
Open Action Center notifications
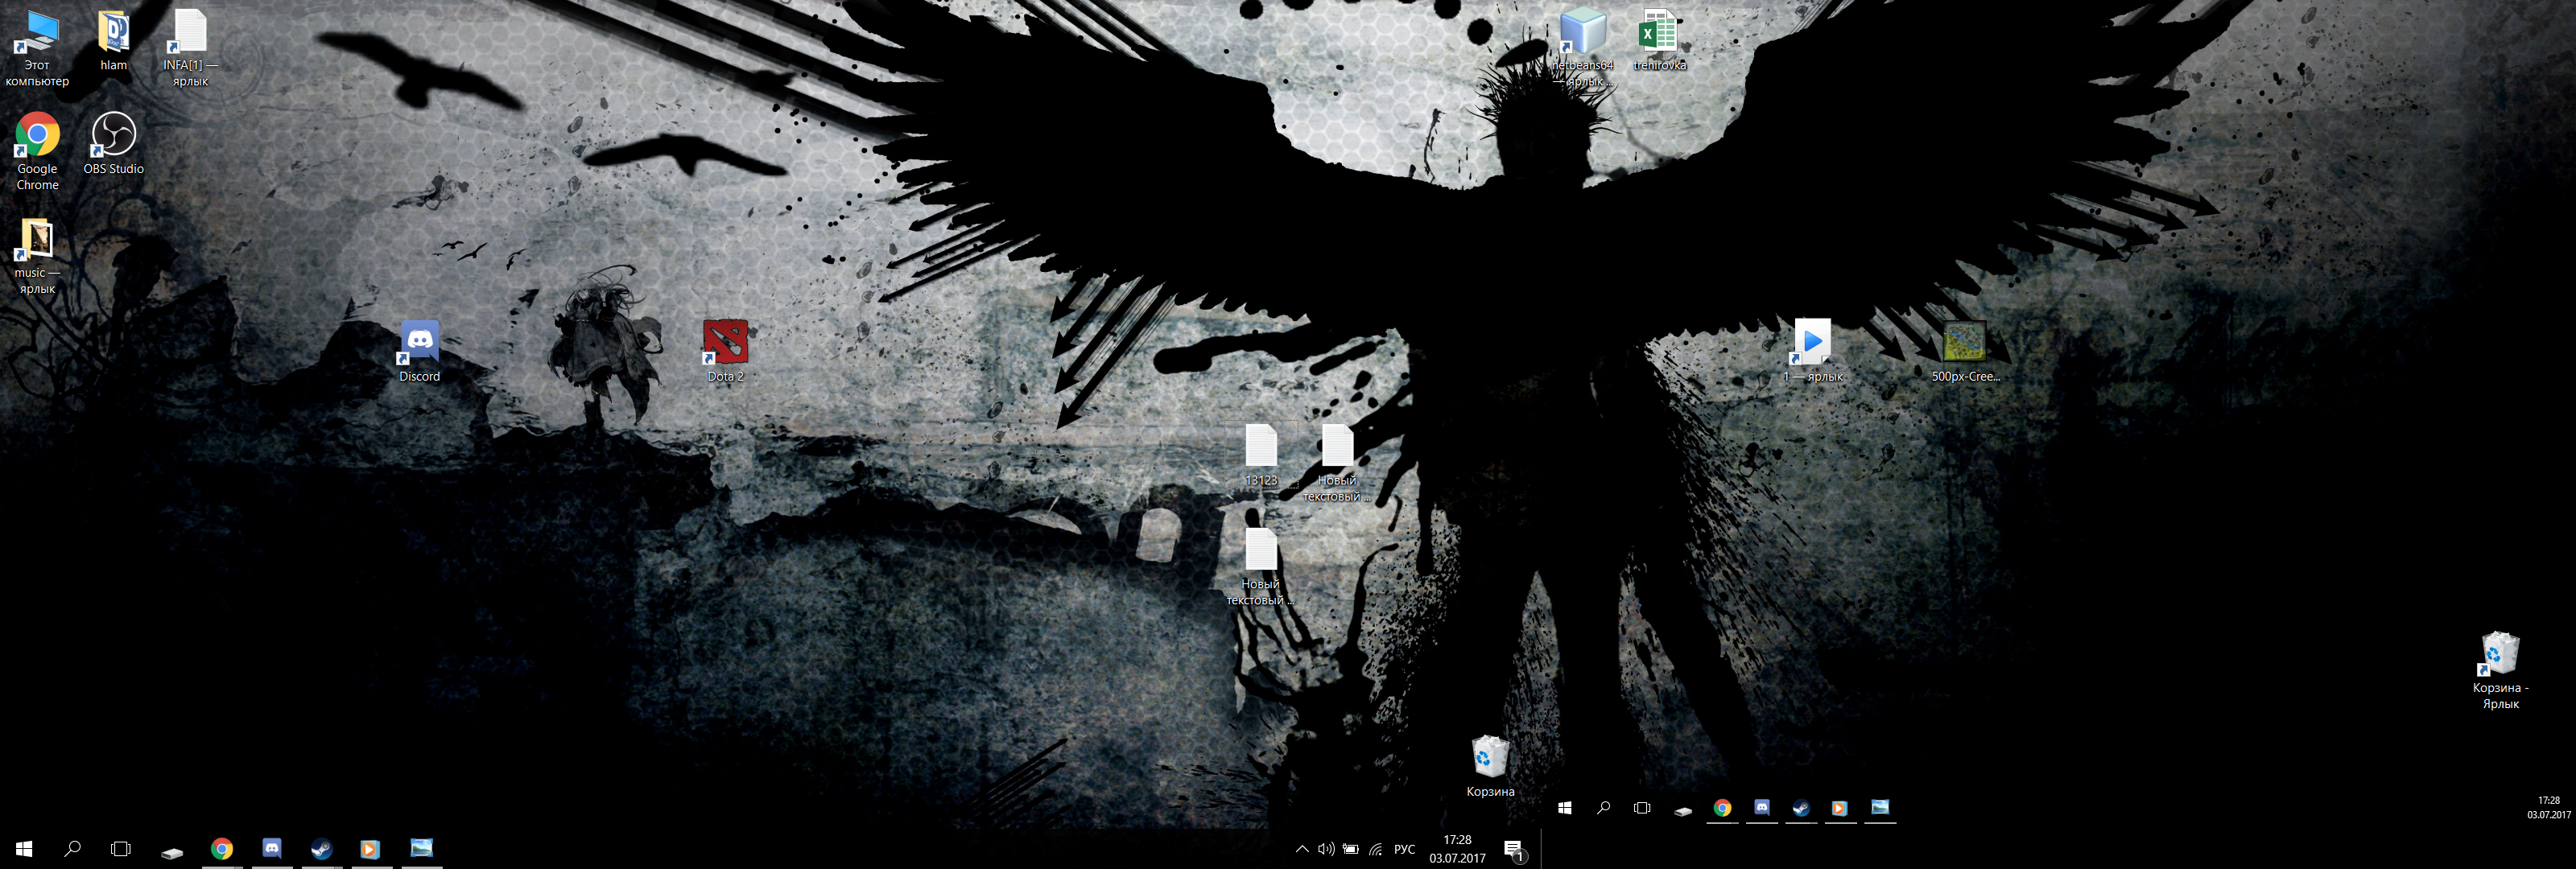(x=1516, y=850)
